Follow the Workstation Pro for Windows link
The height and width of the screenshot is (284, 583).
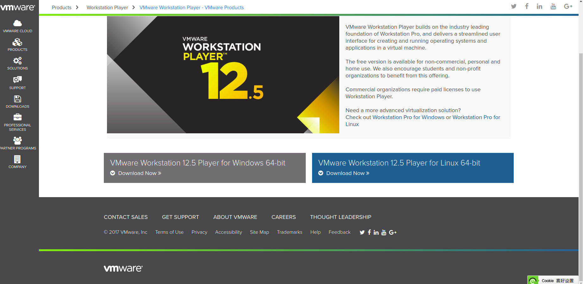(x=408, y=117)
